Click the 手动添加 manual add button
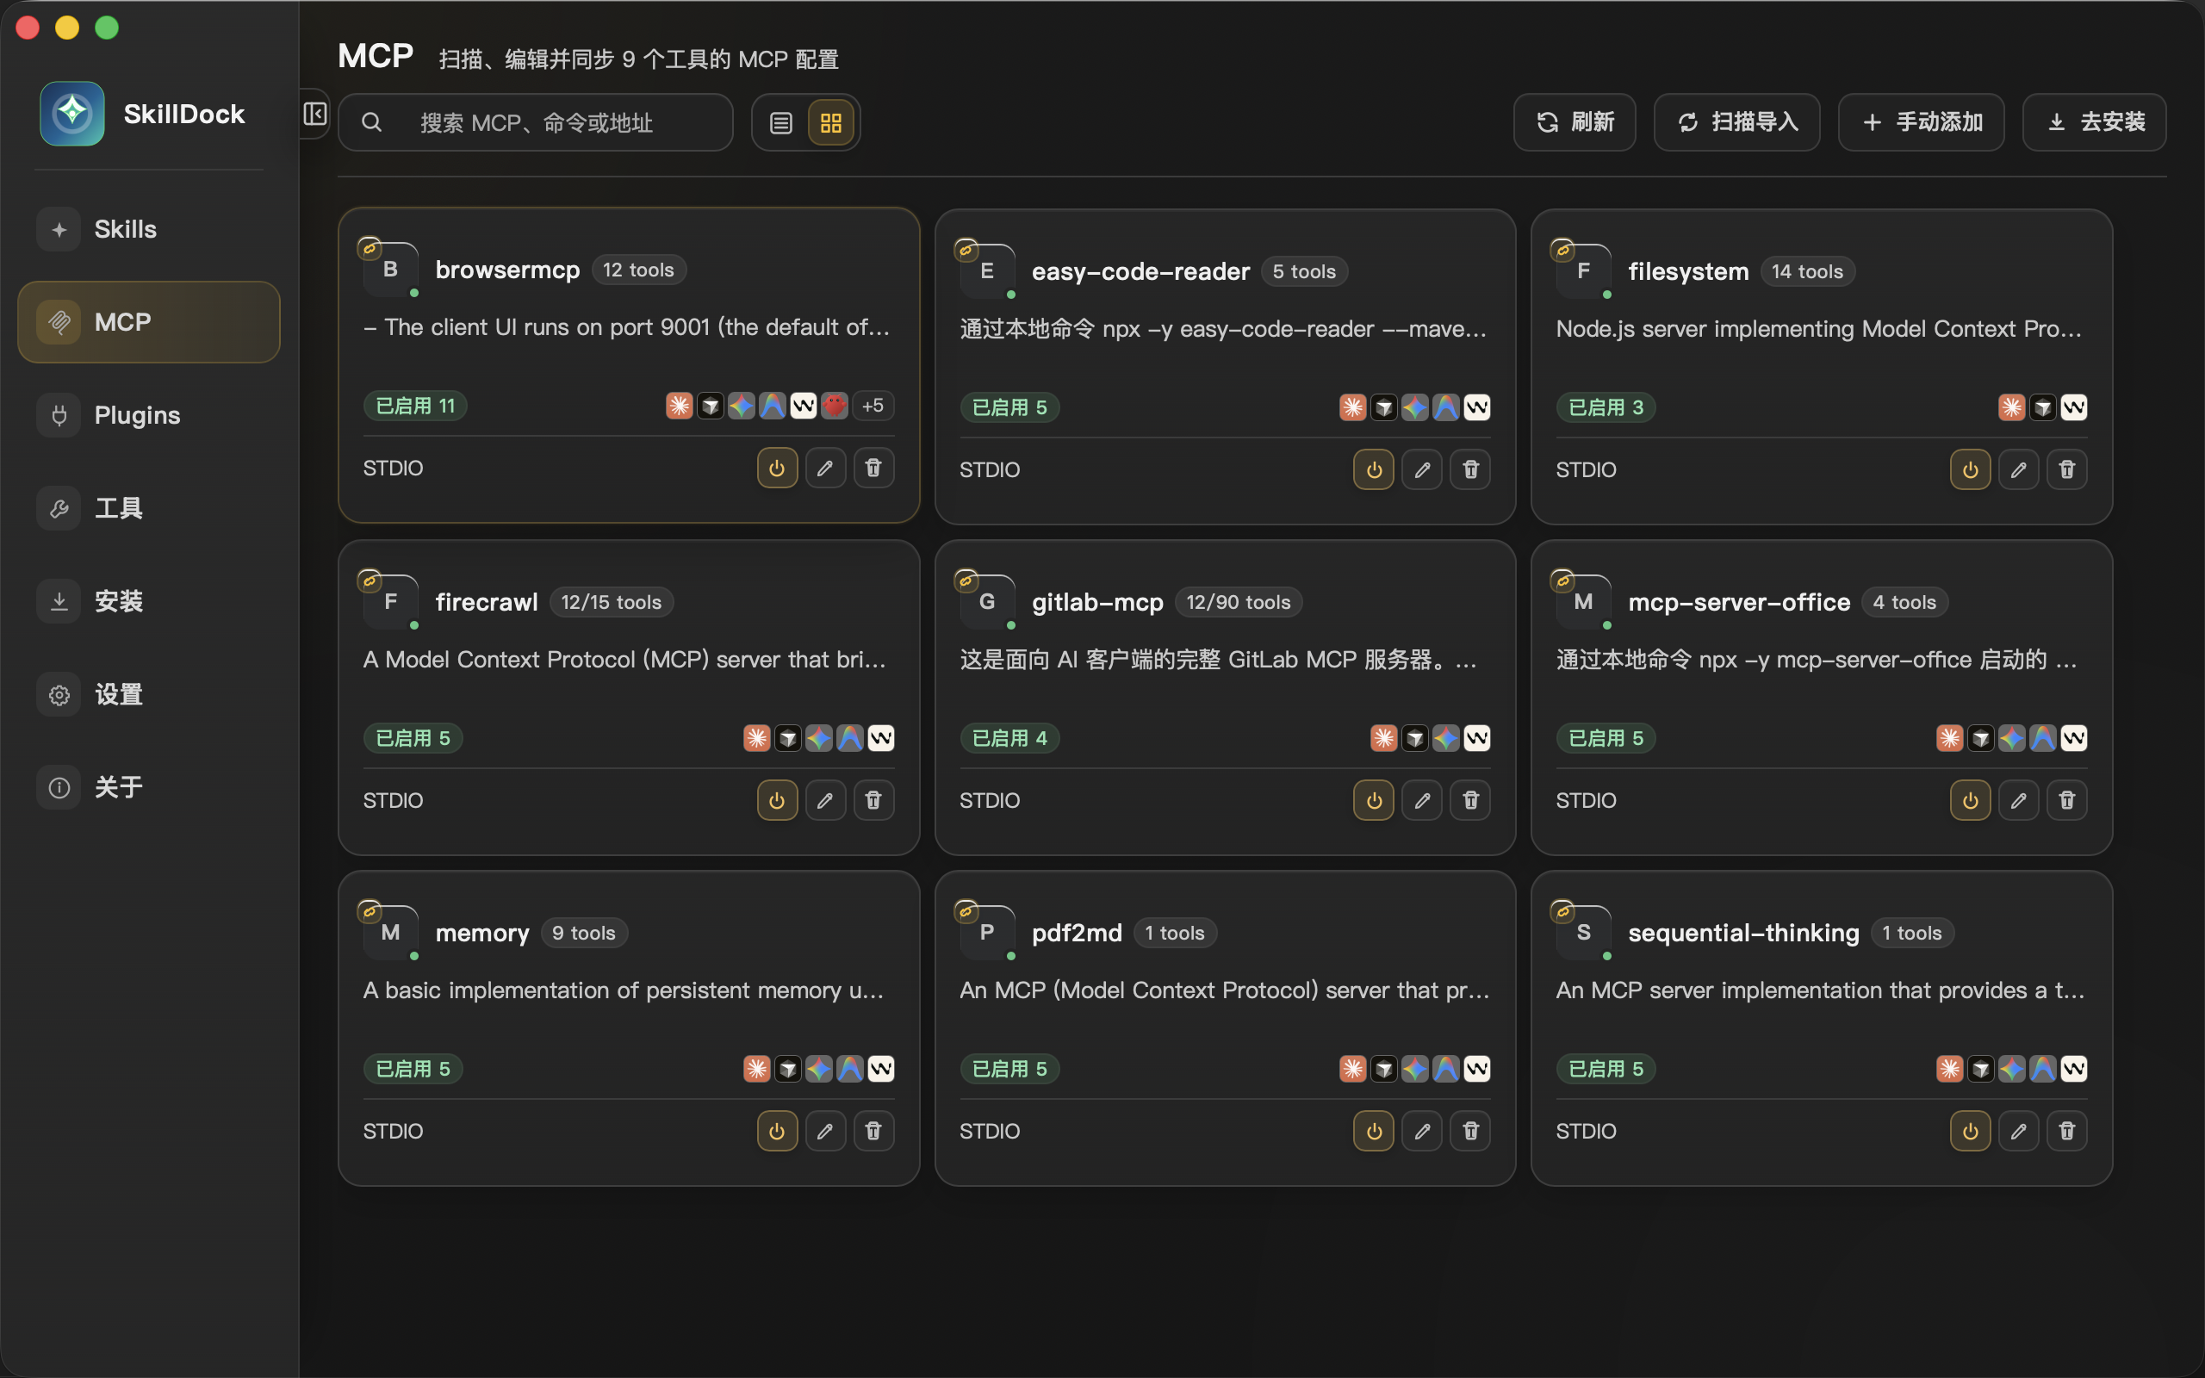The image size is (2205, 1378). pos(1921,122)
